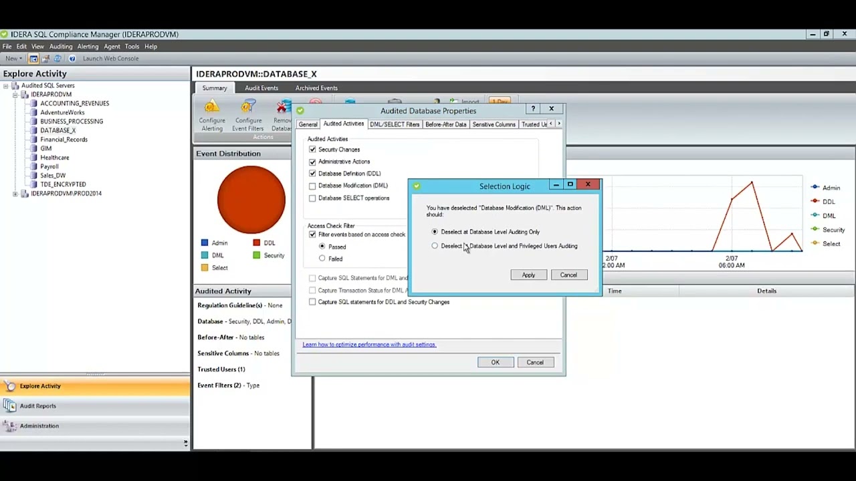Viewport: 856px width, 481px height.
Task: Uncheck Administrative Actions checkbox
Action: (312, 162)
